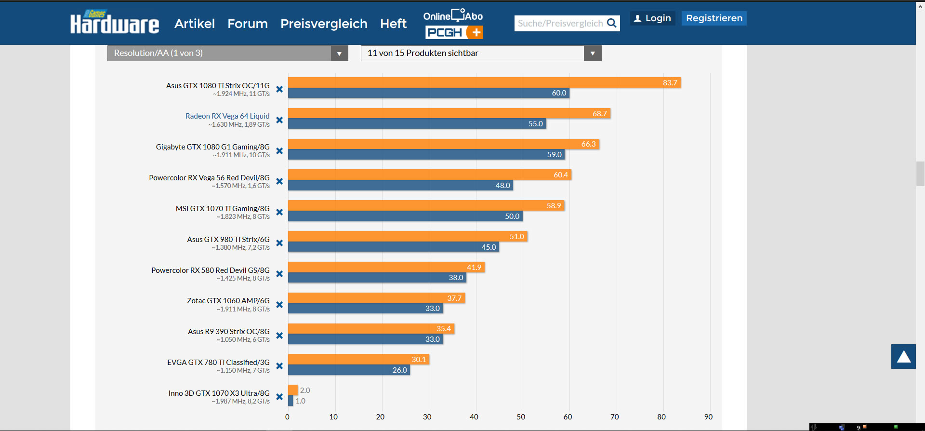The height and width of the screenshot is (431, 925).
Task: Click the 55.0 value on the blue bar
Action: click(536, 124)
